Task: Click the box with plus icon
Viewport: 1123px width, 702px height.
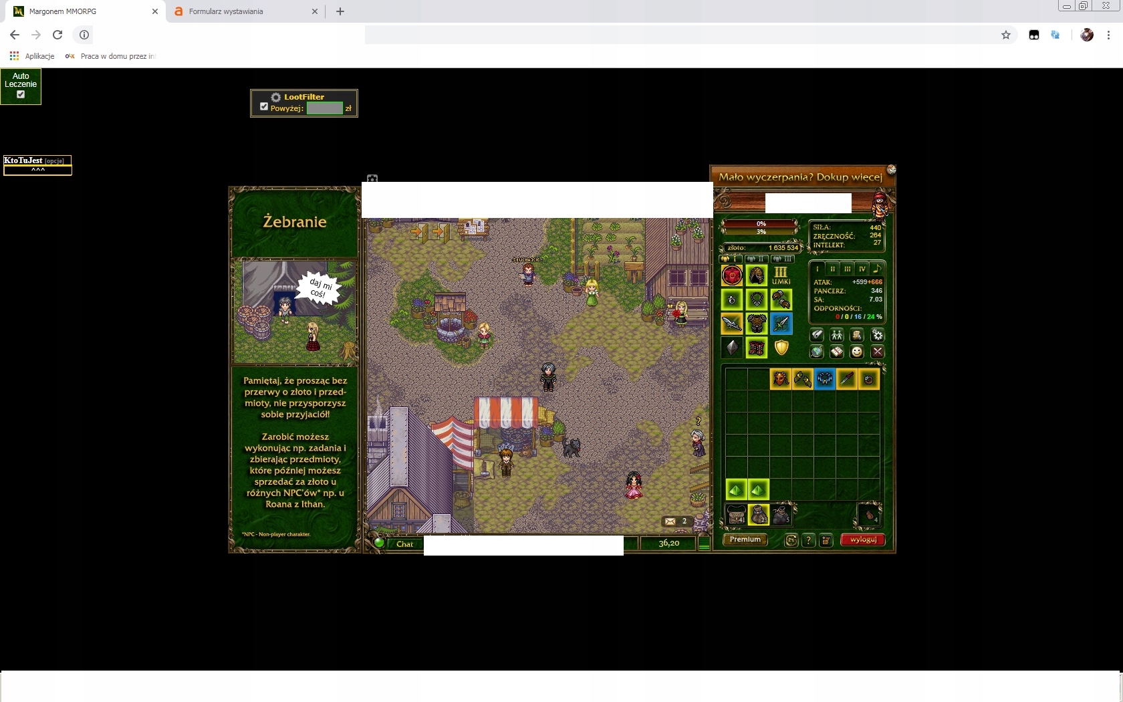Action: tap(826, 540)
